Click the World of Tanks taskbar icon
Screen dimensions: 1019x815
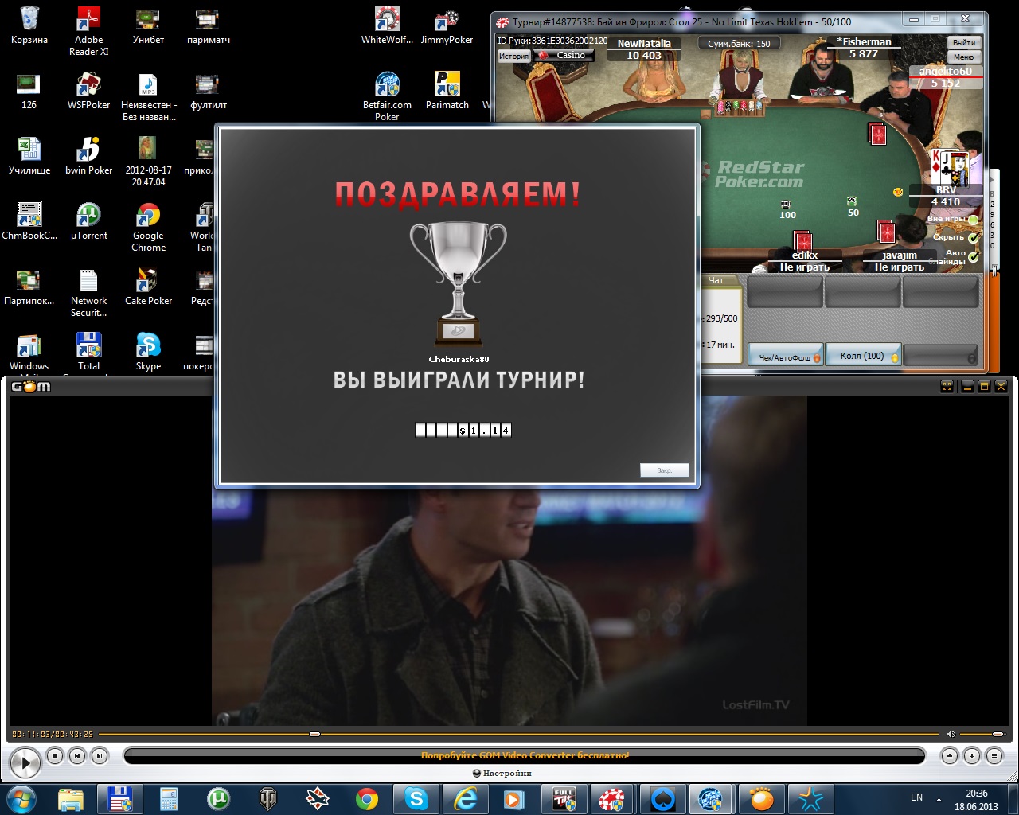pos(268,798)
